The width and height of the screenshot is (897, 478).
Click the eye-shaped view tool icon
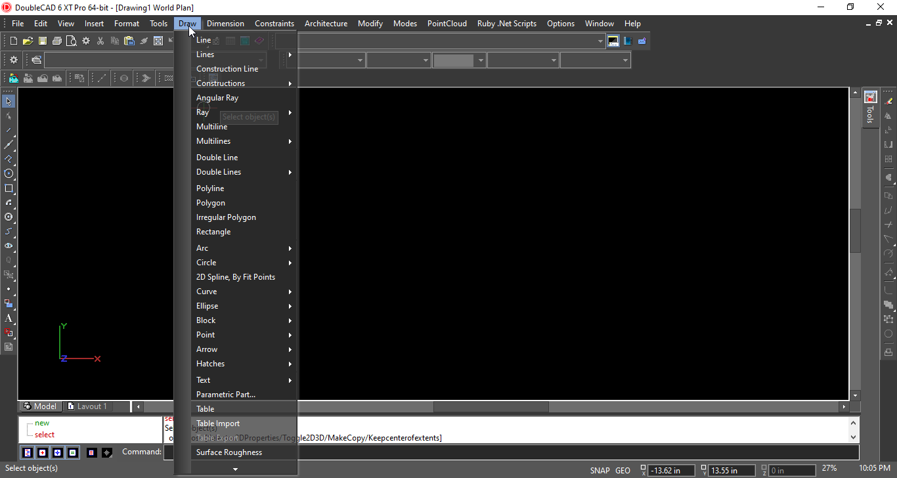pos(9,246)
